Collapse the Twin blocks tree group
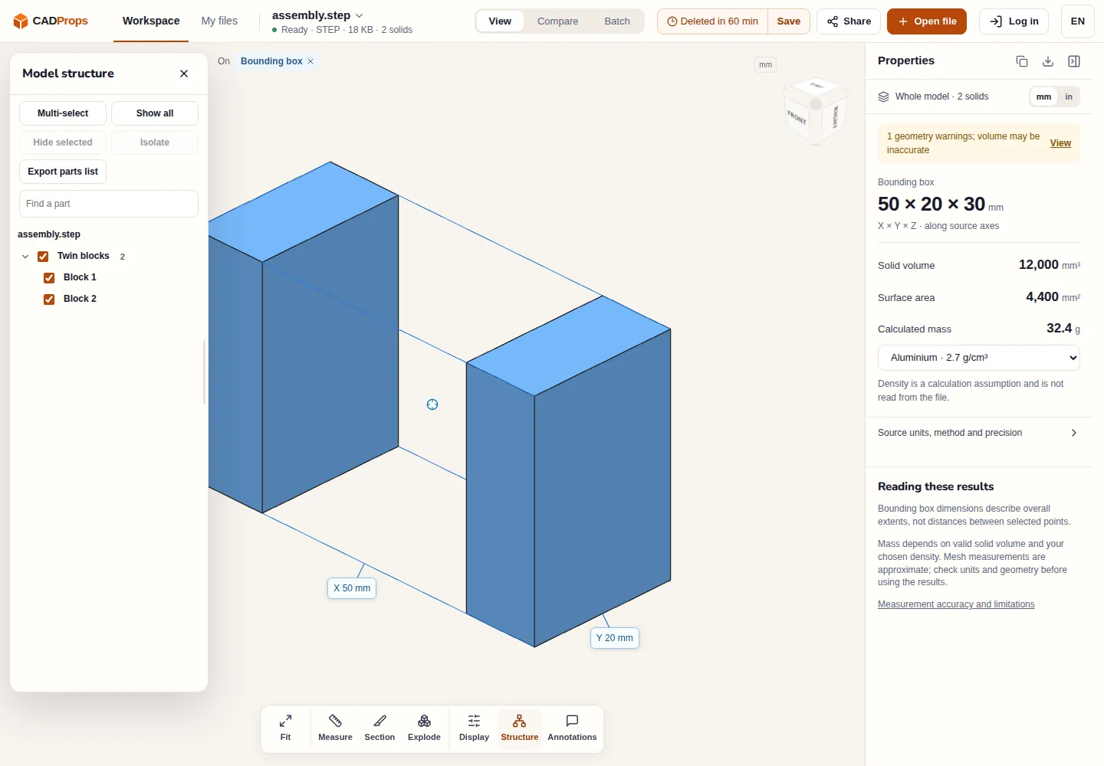The width and height of the screenshot is (1104, 766). (x=25, y=257)
